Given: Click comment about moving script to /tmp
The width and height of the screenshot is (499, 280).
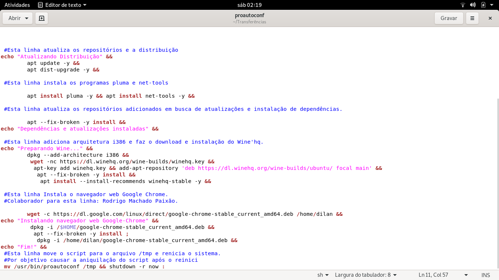Looking at the screenshot, I should [x=113, y=253].
